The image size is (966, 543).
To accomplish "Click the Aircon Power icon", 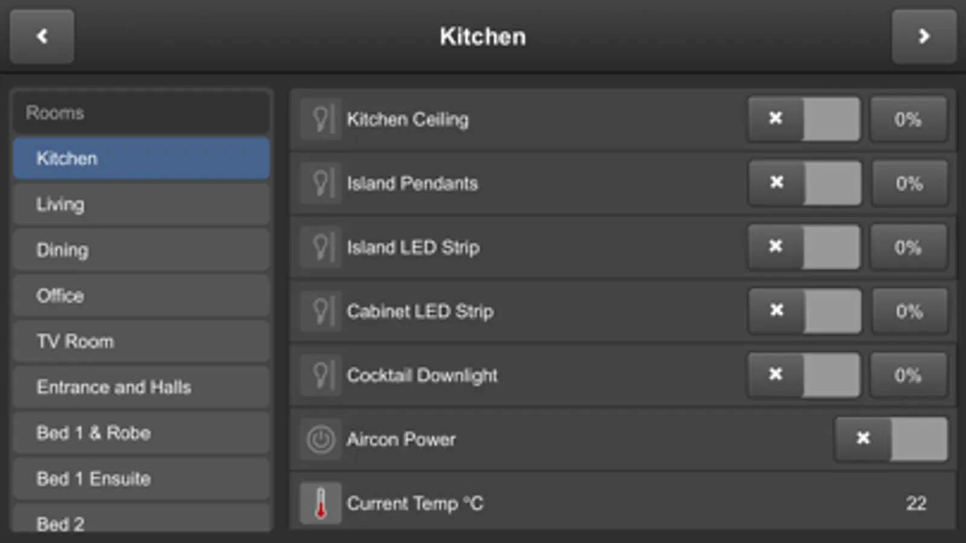I will 321,439.
